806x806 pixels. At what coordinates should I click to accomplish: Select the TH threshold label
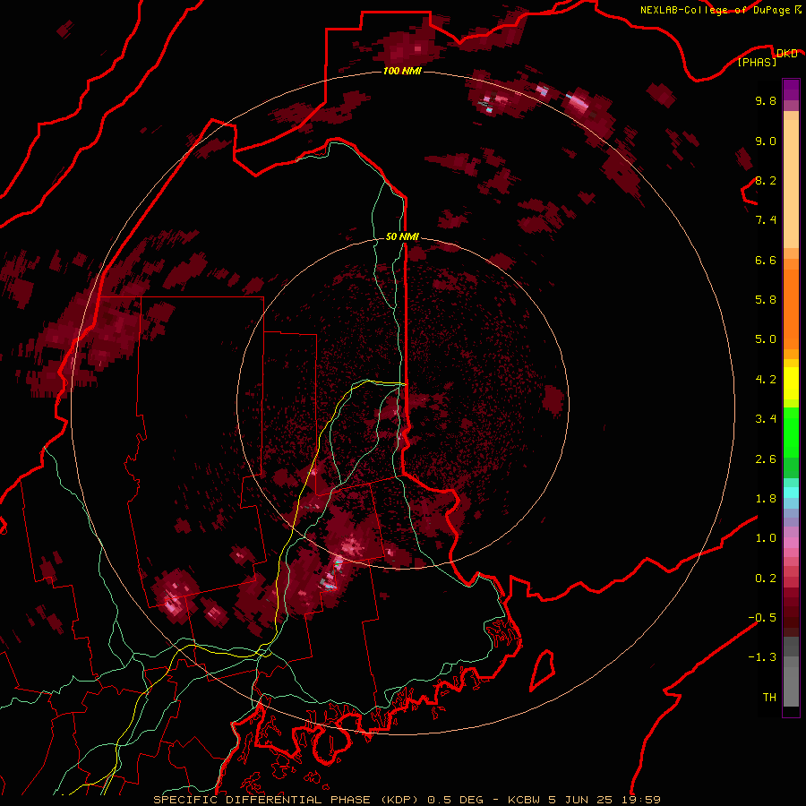(769, 698)
